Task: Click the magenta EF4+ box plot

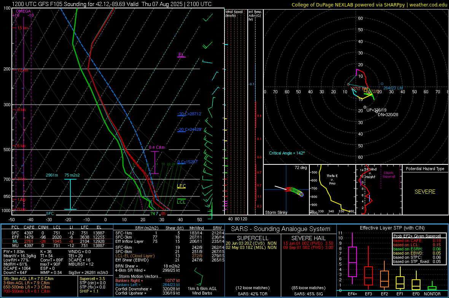Action: (x=352, y=259)
